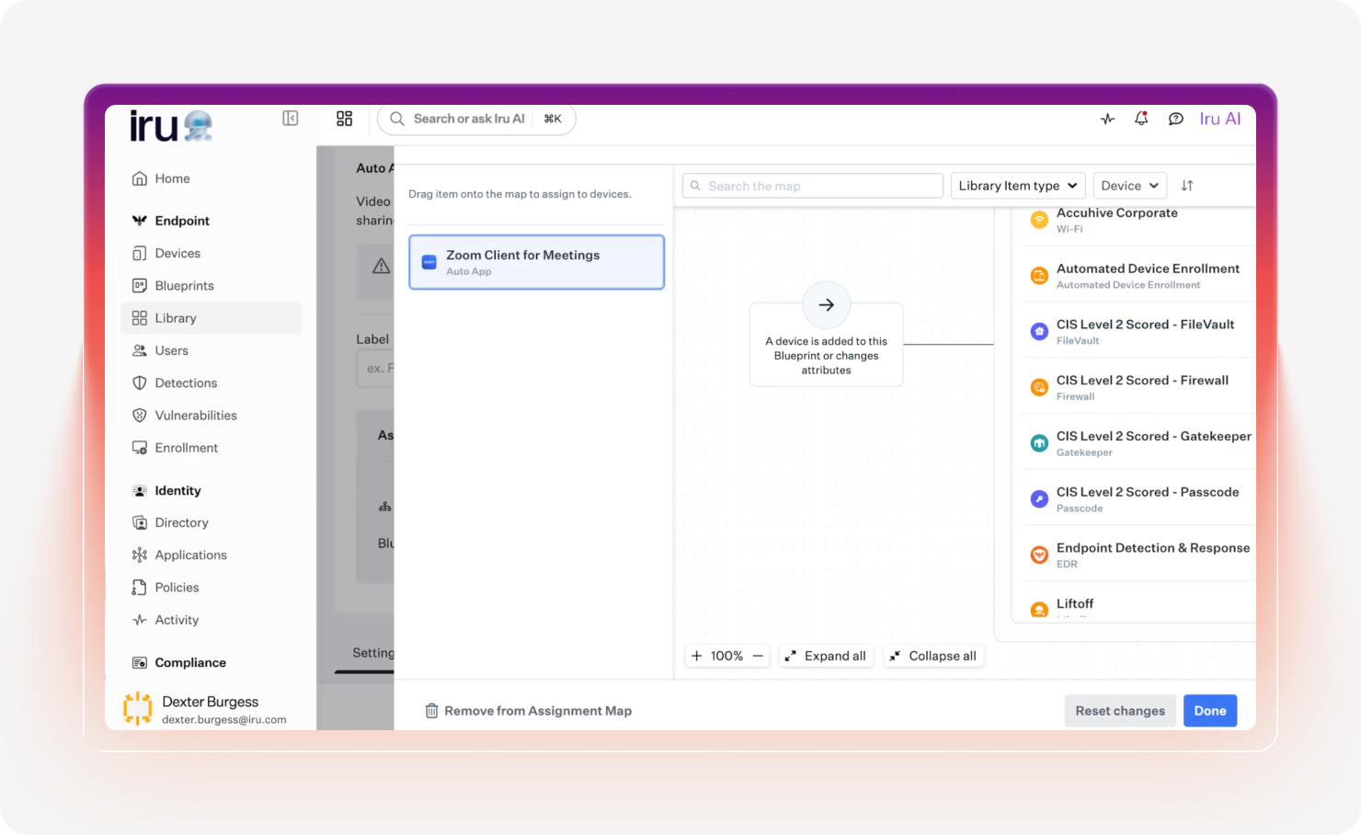The image size is (1361, 835).
Task: Click Reset changes button
Action: click(x=1120, y=711)
